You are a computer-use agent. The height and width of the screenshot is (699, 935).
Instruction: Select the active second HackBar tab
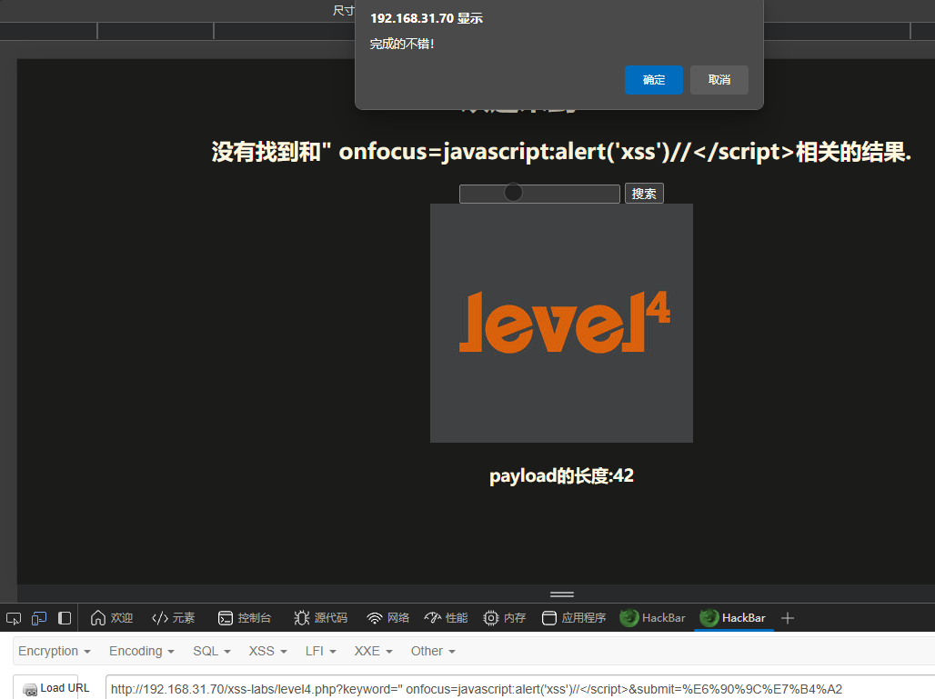733,618
